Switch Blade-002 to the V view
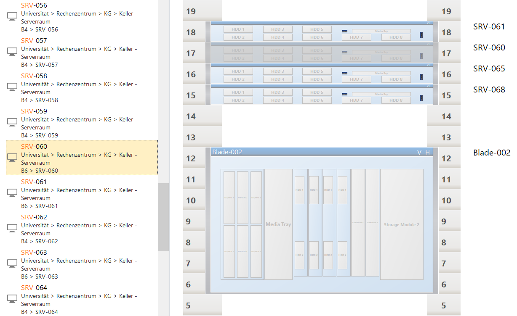This screenshot has height=316, width=517. 419,152
